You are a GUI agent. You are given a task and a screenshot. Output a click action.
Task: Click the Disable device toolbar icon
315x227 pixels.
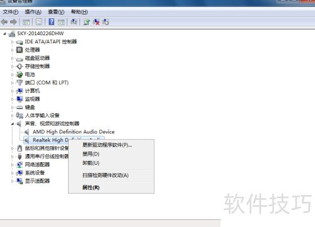(106, 22)
